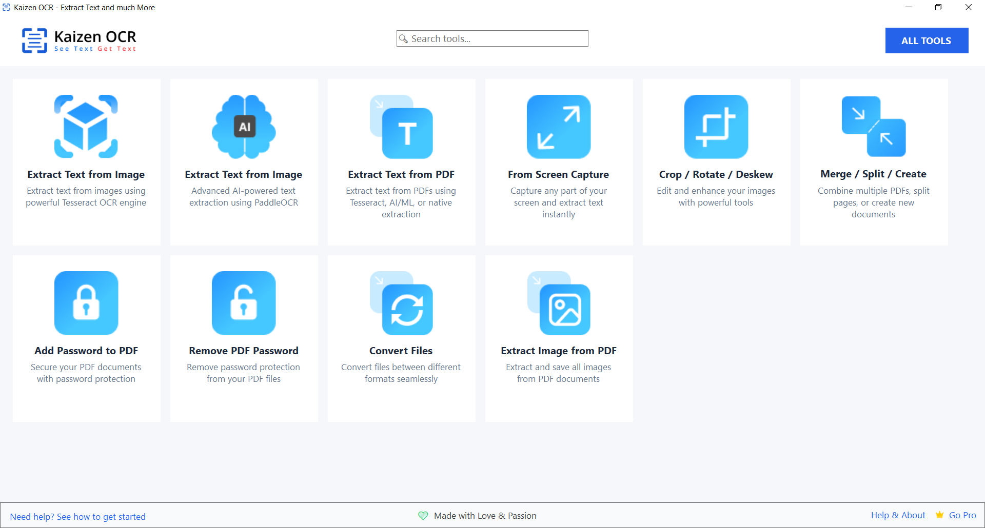Click the ALL TOOLS button

click(927, 40)
